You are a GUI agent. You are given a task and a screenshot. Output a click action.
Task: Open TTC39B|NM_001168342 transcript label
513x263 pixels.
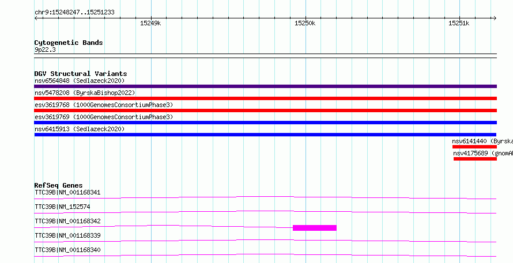click(67, 221)
